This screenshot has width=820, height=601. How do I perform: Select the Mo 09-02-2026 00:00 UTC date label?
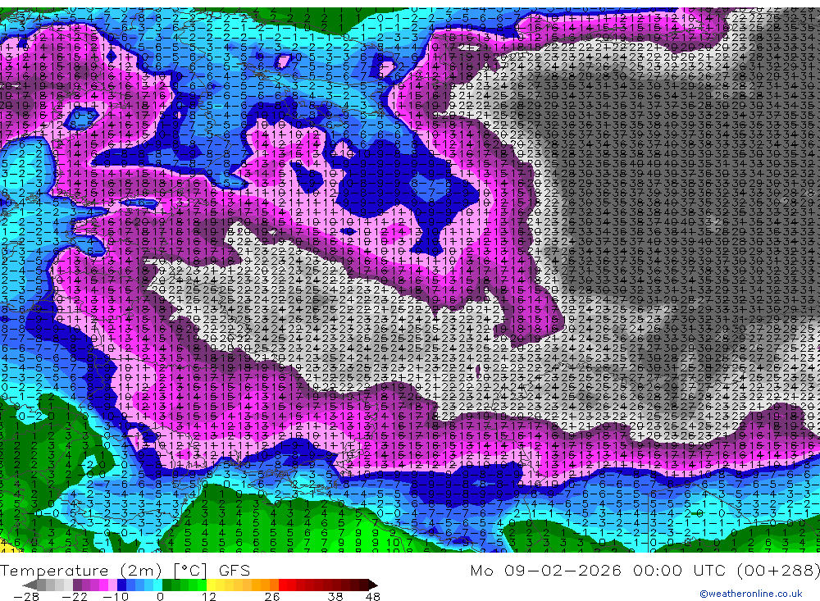tap(600, 570)
